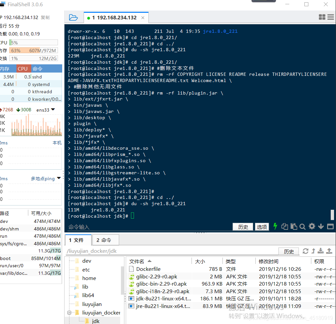Open the hamburger main menu
The width and height of the screenshot is (336, 324).
click(x=331, y=17)
